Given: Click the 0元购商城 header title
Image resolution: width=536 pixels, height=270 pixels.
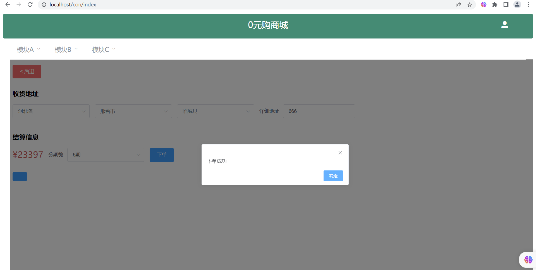Looking at the screenshot, I should (268, 25).
